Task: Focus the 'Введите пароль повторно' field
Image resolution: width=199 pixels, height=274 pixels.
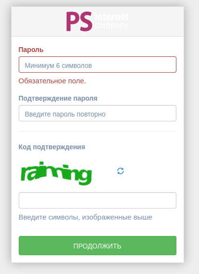Action: [x=98, y=113]
